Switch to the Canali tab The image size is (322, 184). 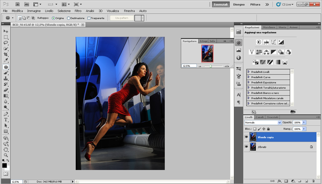tap(260, 117)
